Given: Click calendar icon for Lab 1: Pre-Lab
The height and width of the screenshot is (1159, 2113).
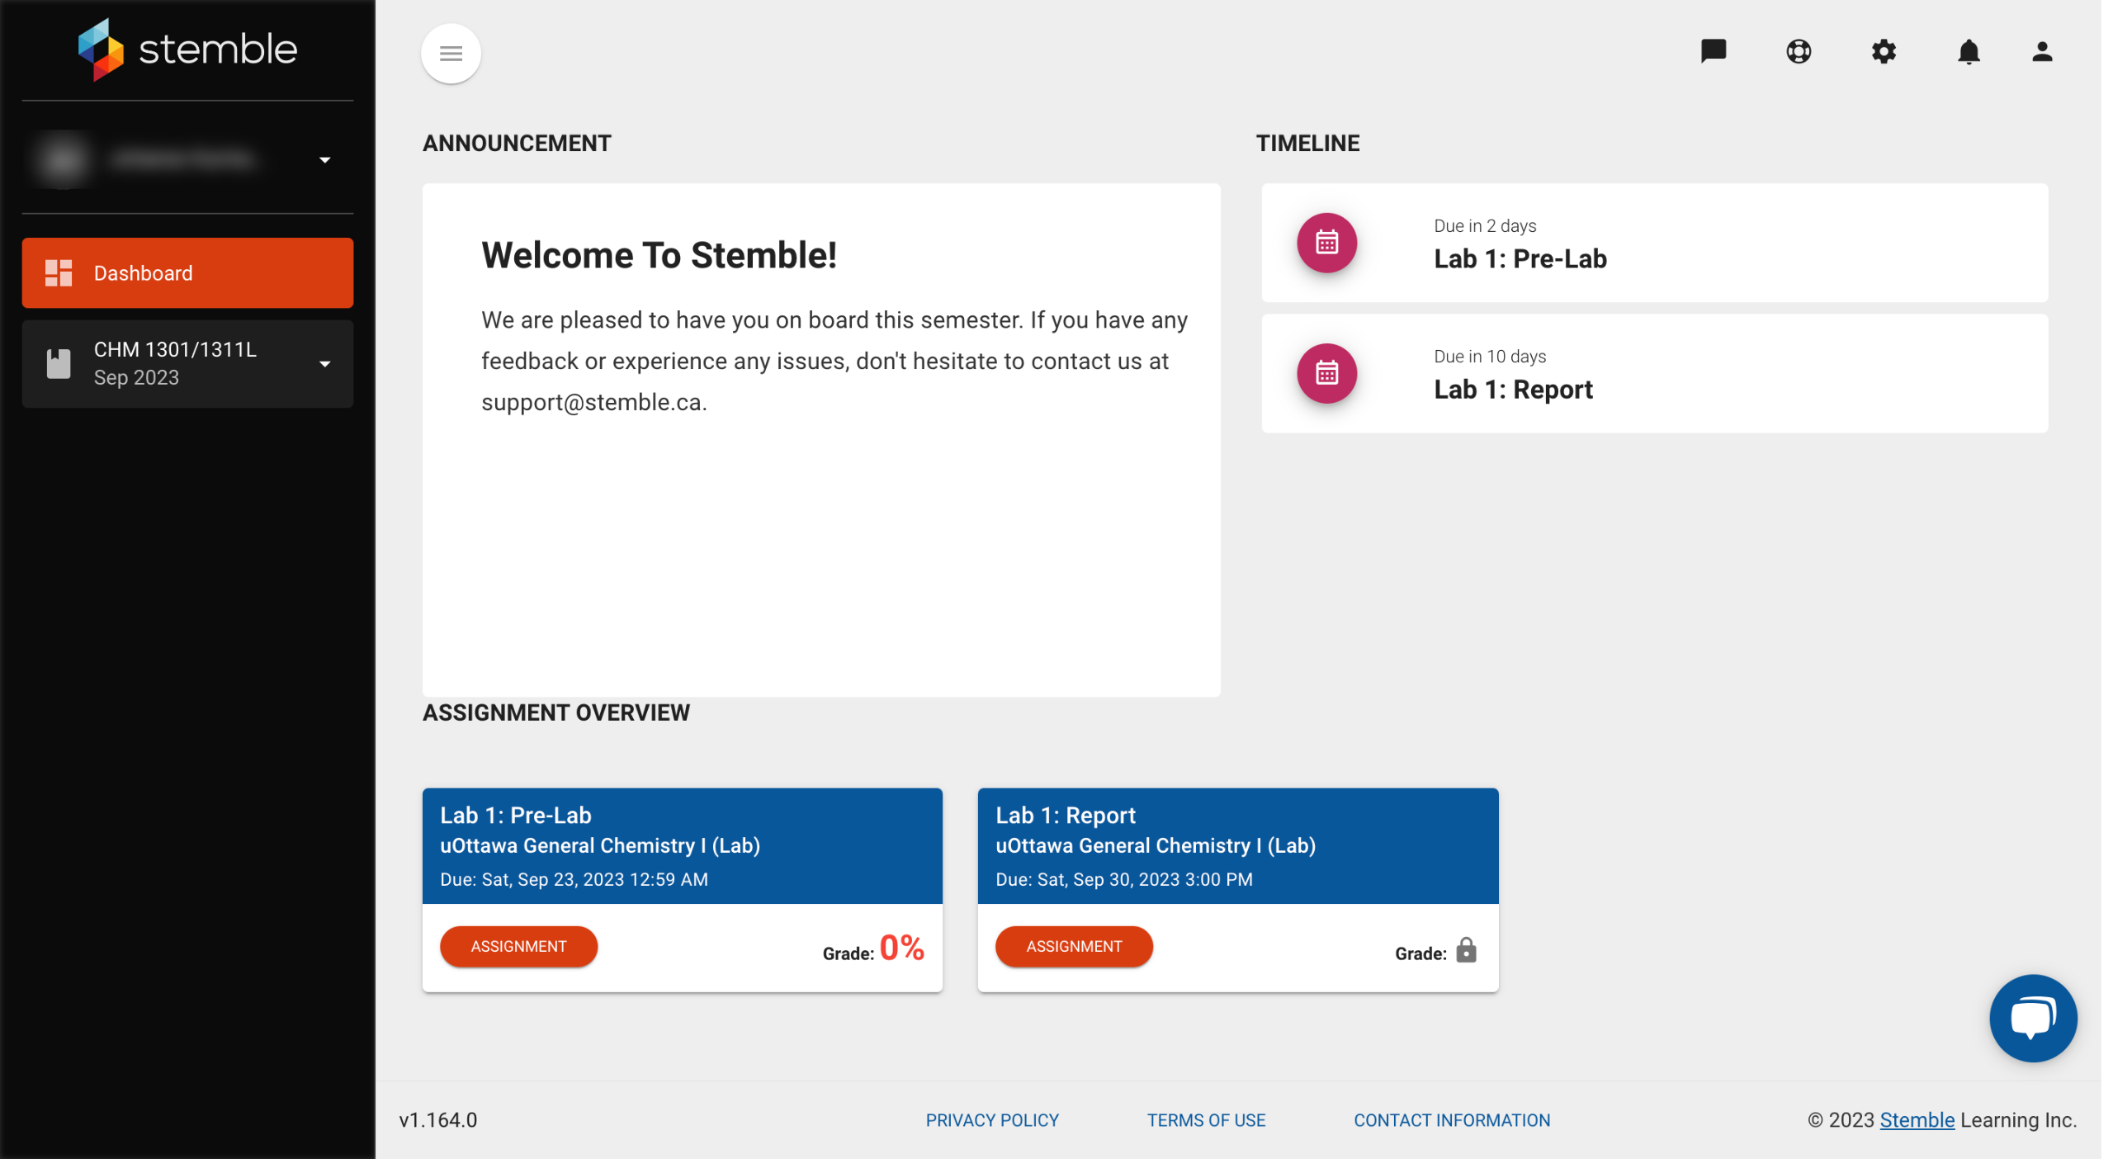Looking at the screenshot, I should click(1326, 243).
